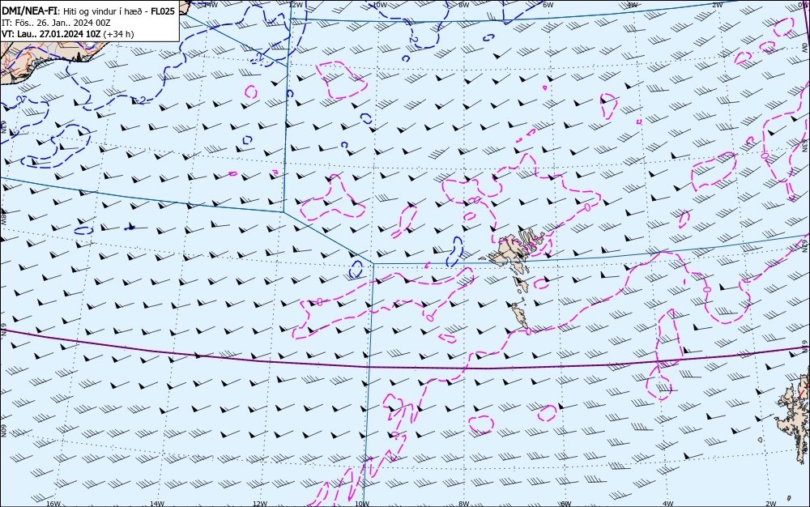Click the '6W' longitude label on top edge
The image size is (810, 507).
pyautogui.click(x=548, y=5)
